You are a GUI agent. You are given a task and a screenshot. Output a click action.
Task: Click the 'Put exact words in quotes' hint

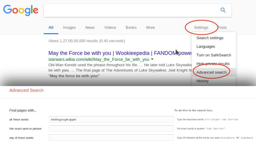tap(201, 129)
